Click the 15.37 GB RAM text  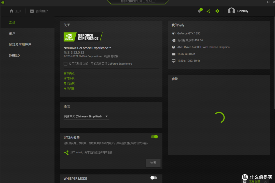186,54
